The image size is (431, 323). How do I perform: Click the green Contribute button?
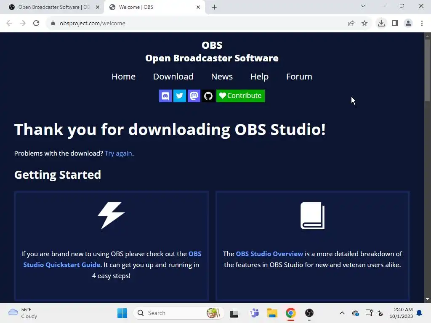click(240, 96)
